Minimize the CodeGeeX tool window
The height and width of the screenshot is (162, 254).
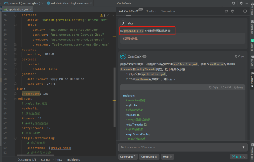click(247, 3)
